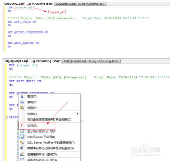
Task: Click the estimated execution plan icon
Action: pos(22,131)
